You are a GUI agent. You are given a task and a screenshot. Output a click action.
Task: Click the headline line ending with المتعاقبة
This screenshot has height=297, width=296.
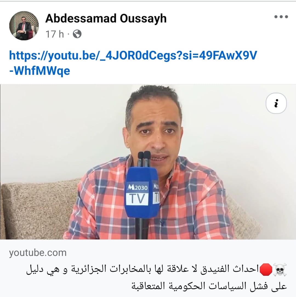[x=209, y=286]
